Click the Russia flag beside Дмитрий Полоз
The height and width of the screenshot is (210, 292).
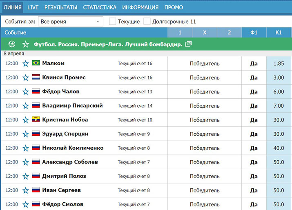pyautogui.click(x=36, y=175)
